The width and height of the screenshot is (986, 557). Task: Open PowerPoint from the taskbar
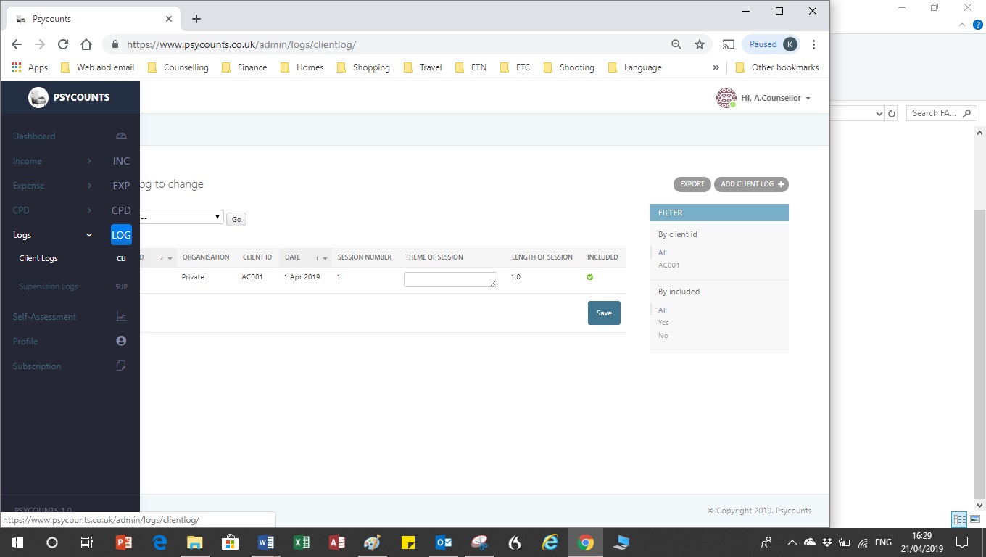(x=124, y=542)
